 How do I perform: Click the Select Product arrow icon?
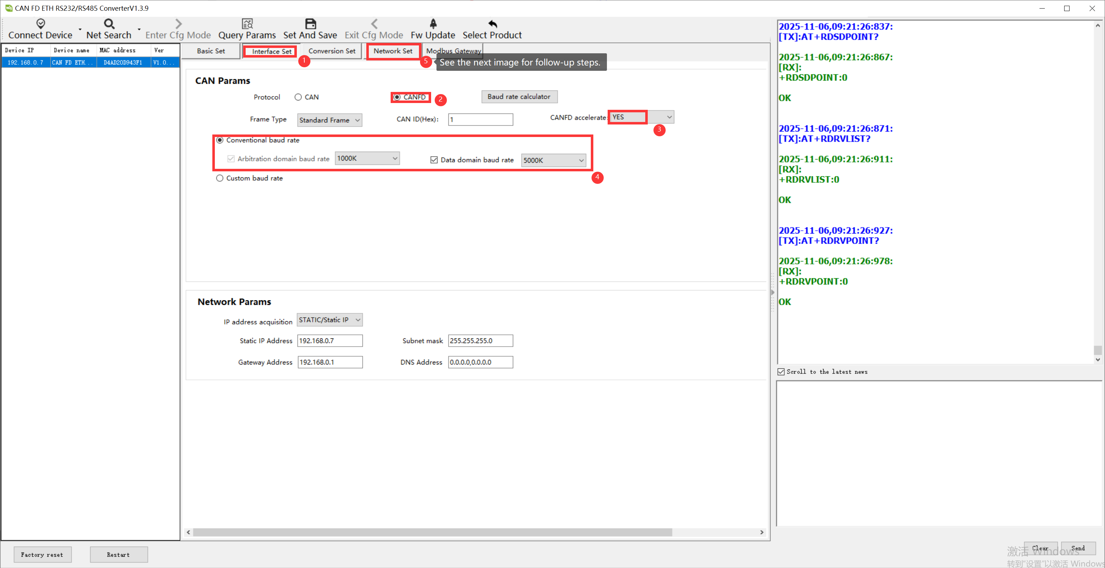(x=492, y=23)
